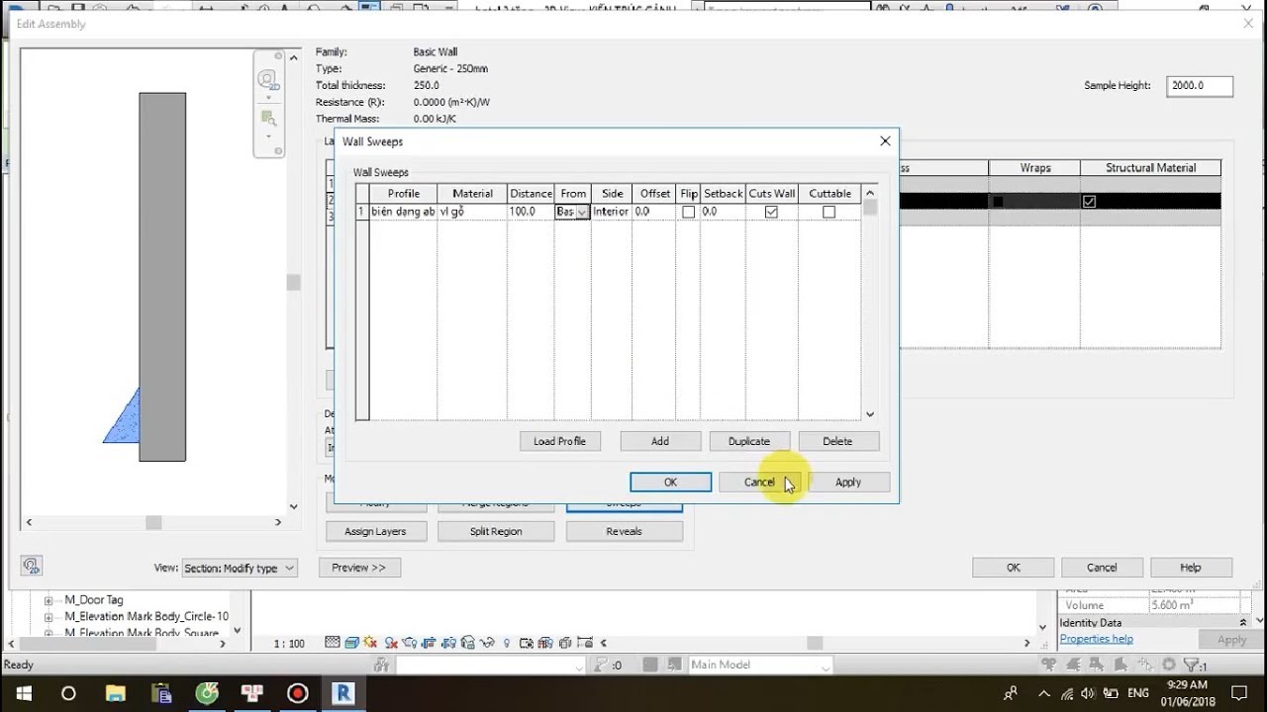
Task: Delete the selected wall sweep
Action: click(x=837, y=441)
